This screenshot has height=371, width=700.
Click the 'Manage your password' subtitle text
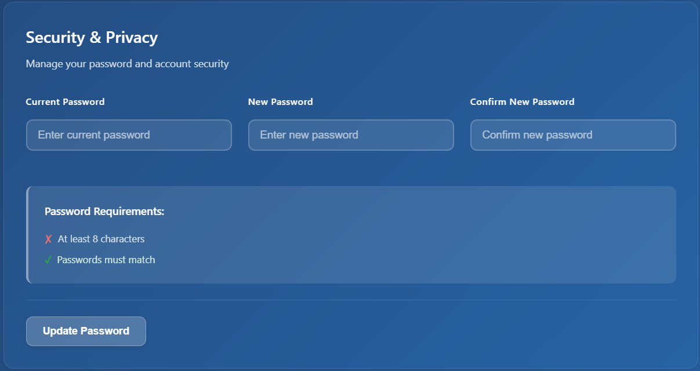(x=127, y=64)
